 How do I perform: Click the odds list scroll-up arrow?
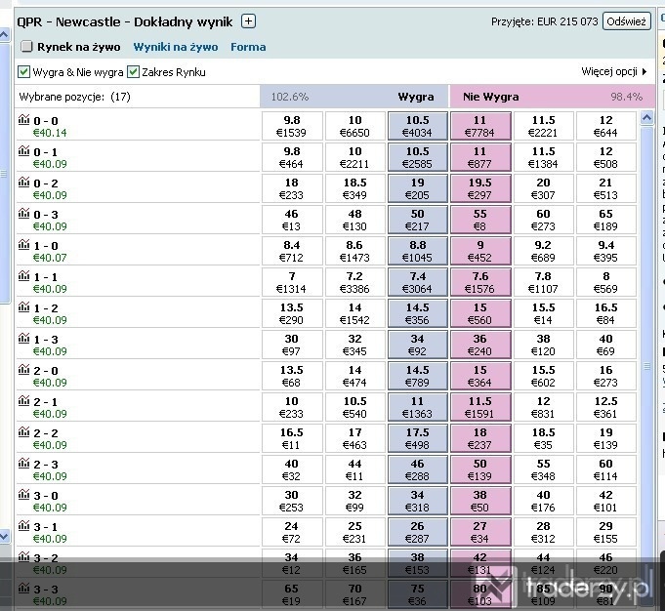pos(646,117)
